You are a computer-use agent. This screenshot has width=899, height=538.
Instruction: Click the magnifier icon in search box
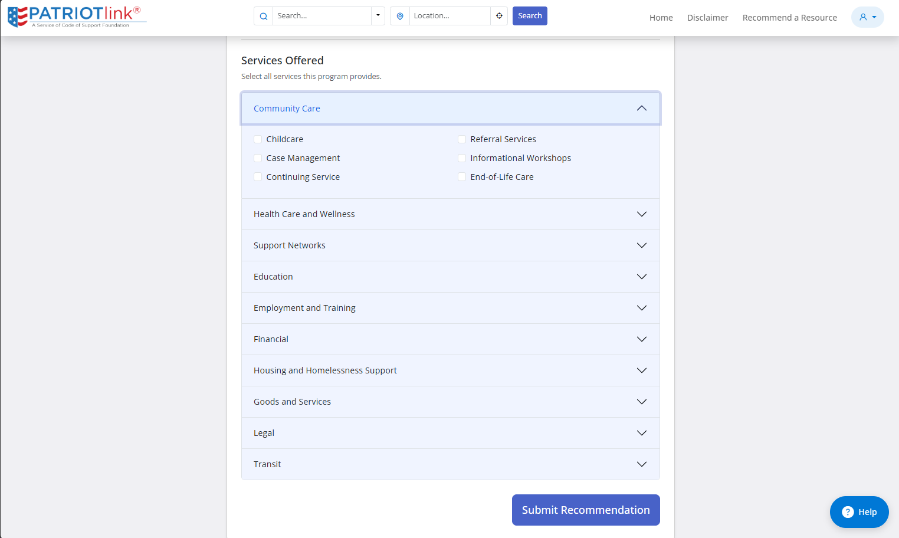pyautogui.click(x=264, y=16)
